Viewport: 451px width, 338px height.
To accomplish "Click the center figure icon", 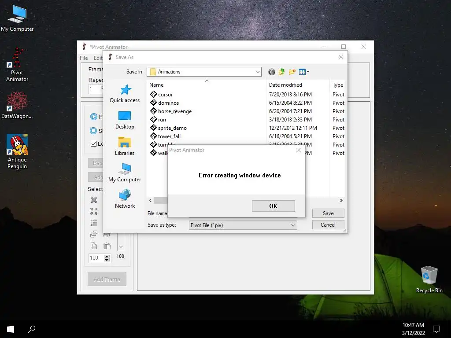I will click(x=94, y=211).
